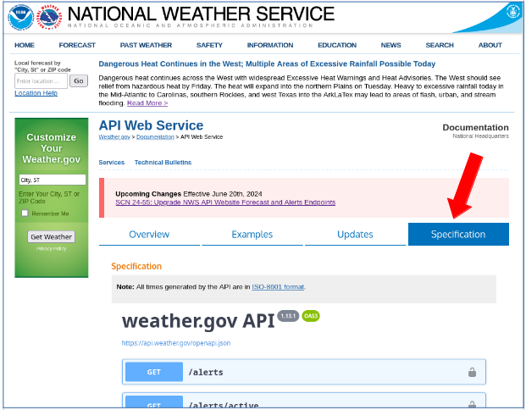Focus the City, ST input field

(x=53, y=180)
